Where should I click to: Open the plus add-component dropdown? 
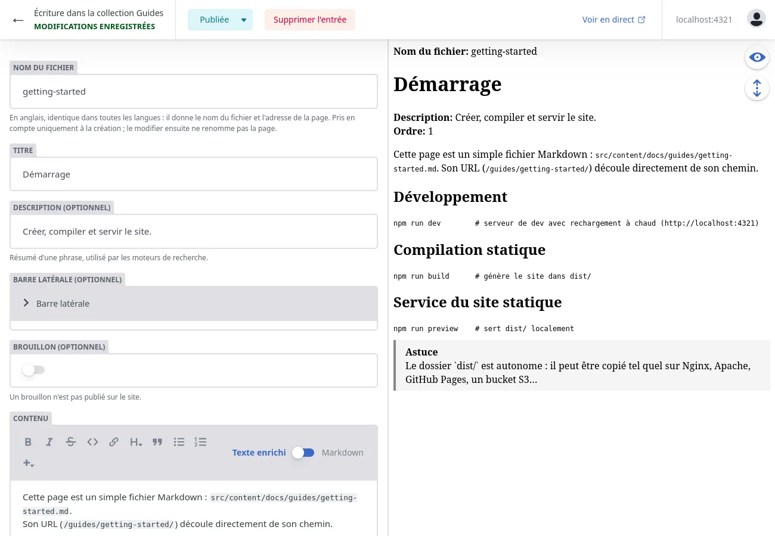coord(28,463)
